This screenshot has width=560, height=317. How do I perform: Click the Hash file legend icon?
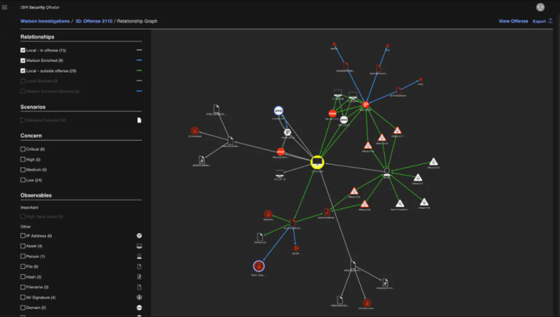point(139,277)
